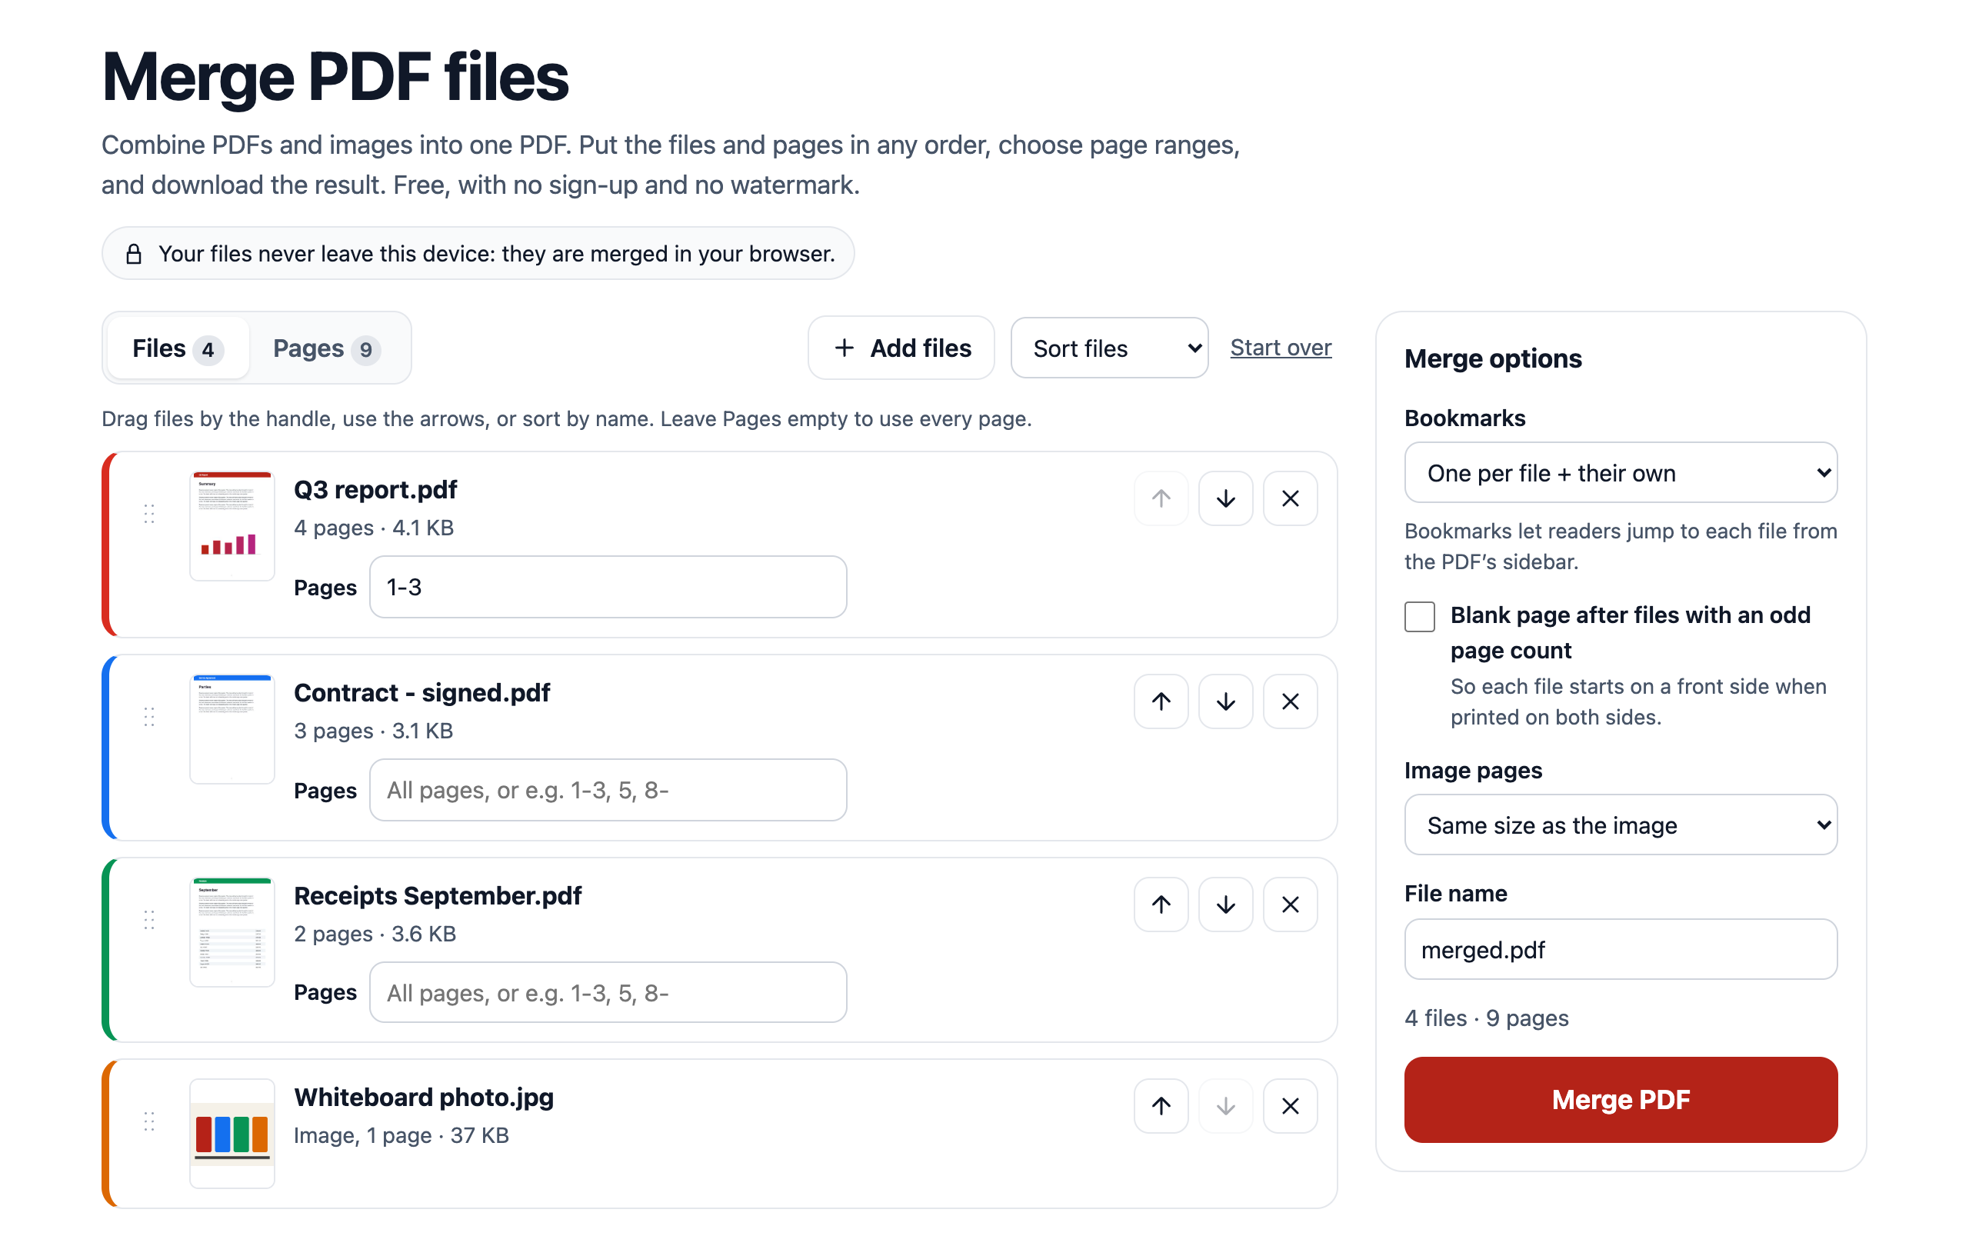Move Contract - signed.pdf down
1969x1246 pixels.
[1225, 701]
